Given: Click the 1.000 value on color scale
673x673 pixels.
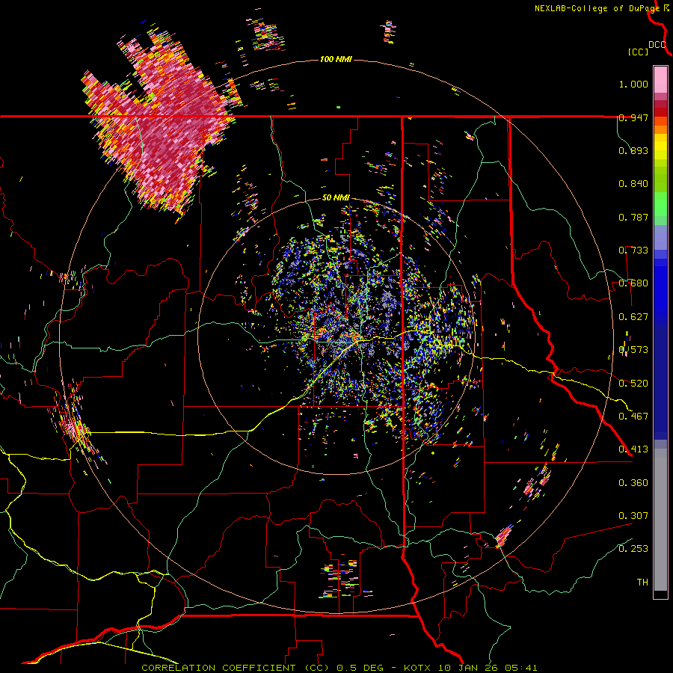Looking at the screenshot, I should (633, 84).
